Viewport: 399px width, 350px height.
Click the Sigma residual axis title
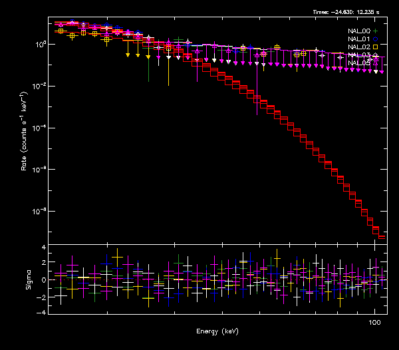pyautogui.click(x=28, y=279)
